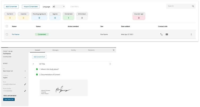Click the email envelope icon

(167, 34)
